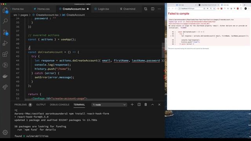Image resolution: width=251 pixels, height=141 pixels.
Task: Click the underlined 'firstName' on line 44
Action: pyautogui.click(x=121, y=61)
